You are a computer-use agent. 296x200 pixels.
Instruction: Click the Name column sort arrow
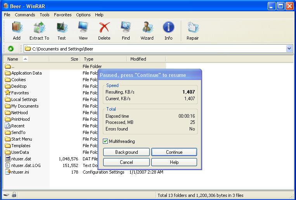pyautogui.click(x=25, y=59)
